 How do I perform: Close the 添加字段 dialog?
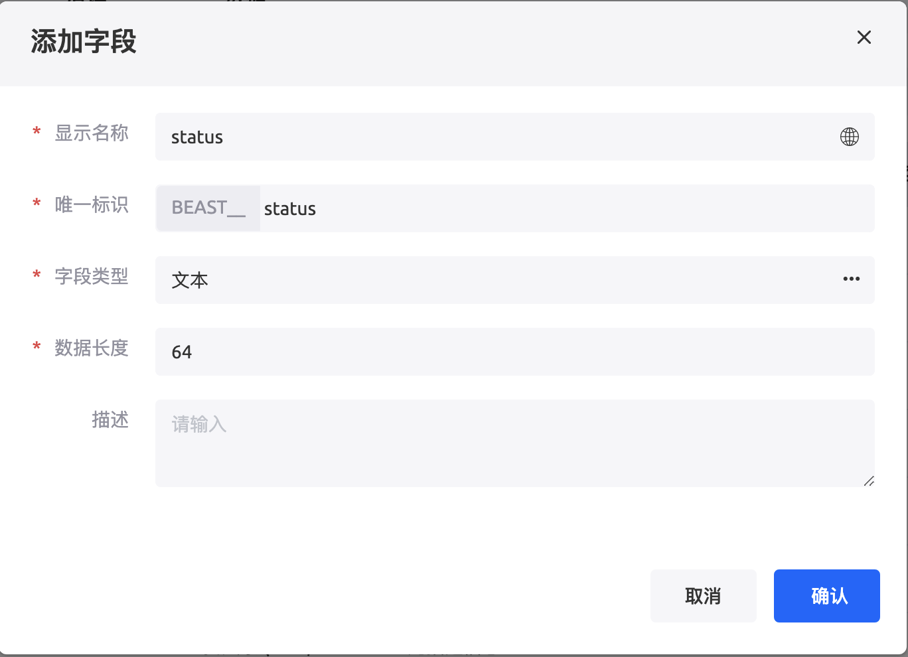click(864, 38)
